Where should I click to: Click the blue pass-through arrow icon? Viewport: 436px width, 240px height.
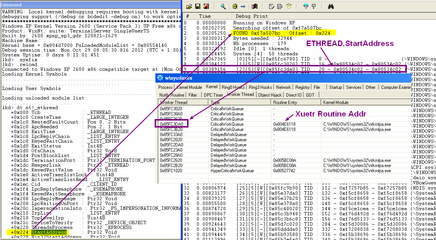[243, 6]
